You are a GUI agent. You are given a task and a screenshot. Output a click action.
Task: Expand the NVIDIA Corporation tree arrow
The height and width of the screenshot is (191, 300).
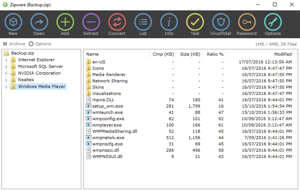pyautogui.click(x=6, y=73)
